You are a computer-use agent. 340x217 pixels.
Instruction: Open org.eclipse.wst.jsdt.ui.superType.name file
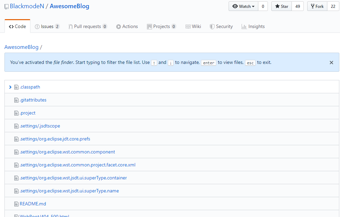click(69, 191)
